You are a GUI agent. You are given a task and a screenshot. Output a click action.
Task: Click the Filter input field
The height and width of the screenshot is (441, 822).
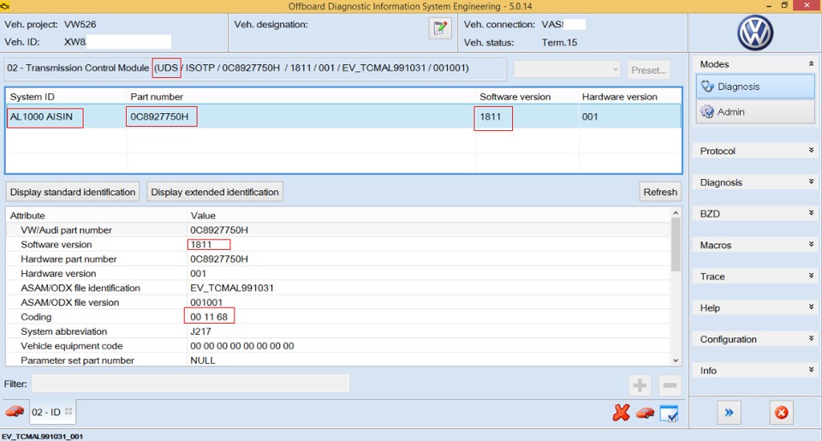[x=191, y=384]
